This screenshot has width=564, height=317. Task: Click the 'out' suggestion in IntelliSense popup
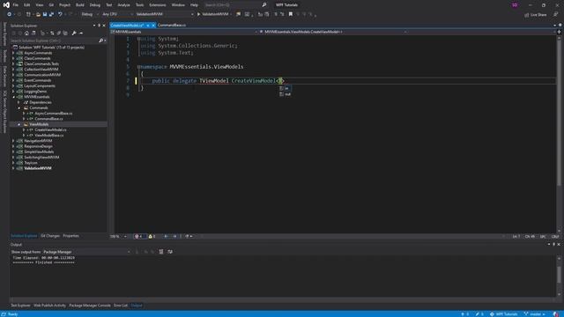[x=287, y=94]
